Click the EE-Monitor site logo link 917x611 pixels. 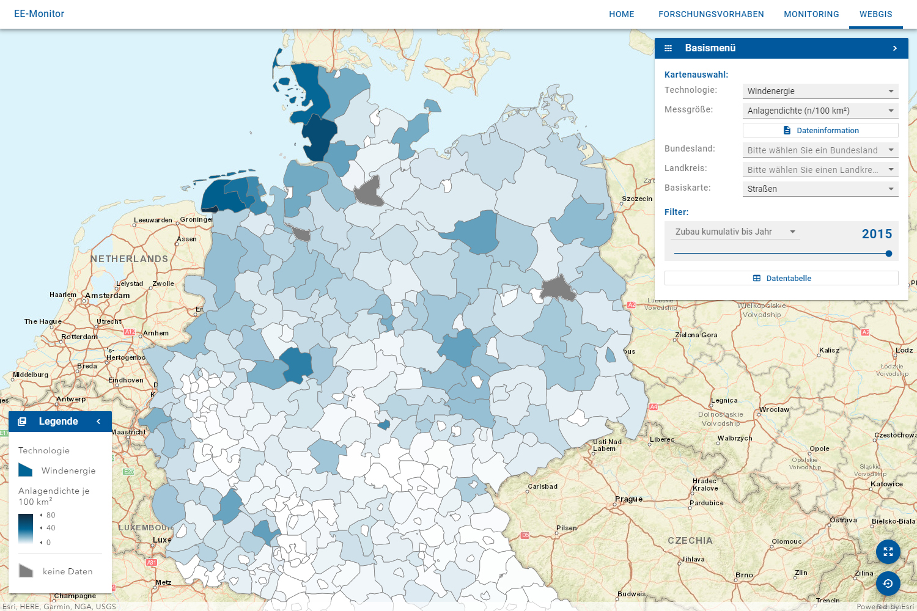[x=39, y=13]
